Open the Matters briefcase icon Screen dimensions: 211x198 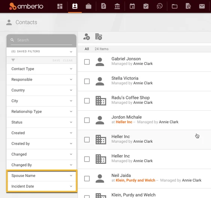(x=88, y=6)
